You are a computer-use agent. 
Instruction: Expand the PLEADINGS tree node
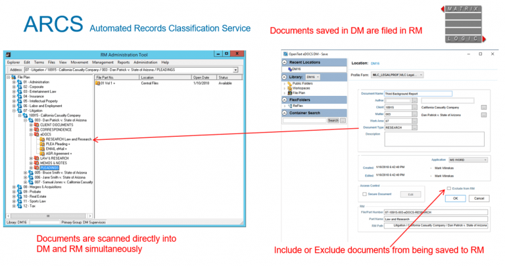(31, 168)
